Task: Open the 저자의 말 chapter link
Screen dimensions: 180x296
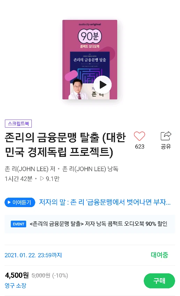Action: [x=105, y=202]
